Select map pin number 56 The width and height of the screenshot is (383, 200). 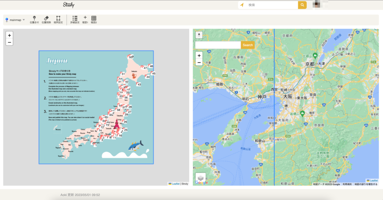126,98
